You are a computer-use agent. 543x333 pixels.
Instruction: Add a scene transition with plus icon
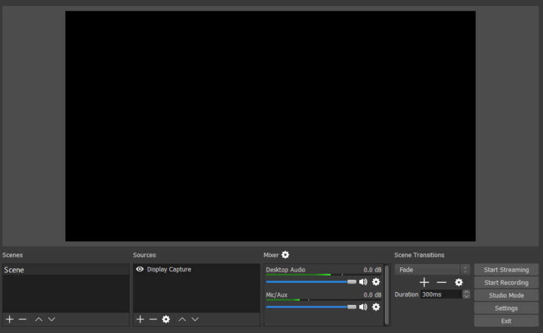coord(424,283)
